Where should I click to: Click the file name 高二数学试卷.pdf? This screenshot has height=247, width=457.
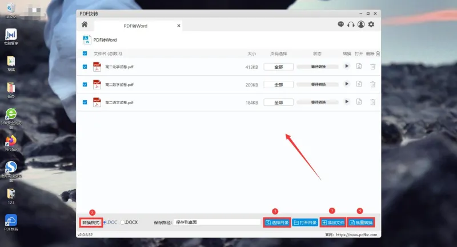pos(119,84)
